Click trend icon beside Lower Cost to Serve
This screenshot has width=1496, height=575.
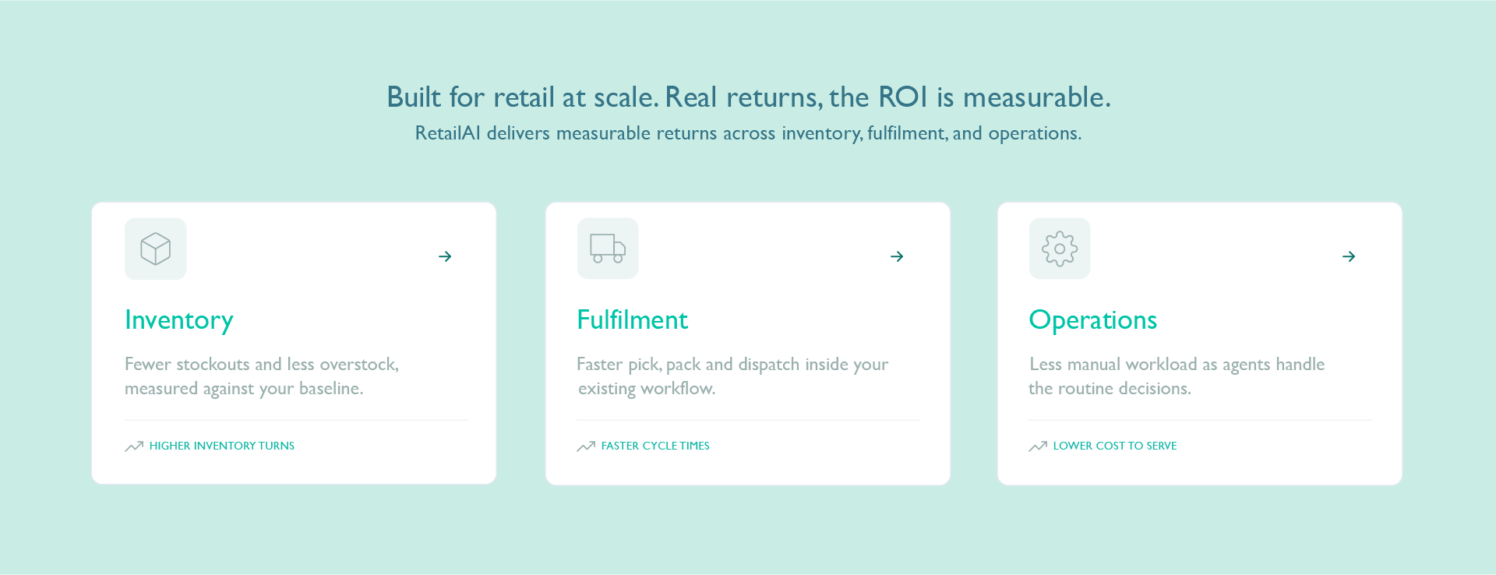tap(1038, 446)
